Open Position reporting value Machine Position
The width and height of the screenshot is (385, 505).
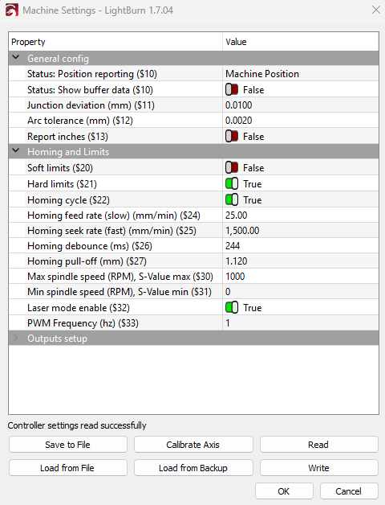(301, 74)
